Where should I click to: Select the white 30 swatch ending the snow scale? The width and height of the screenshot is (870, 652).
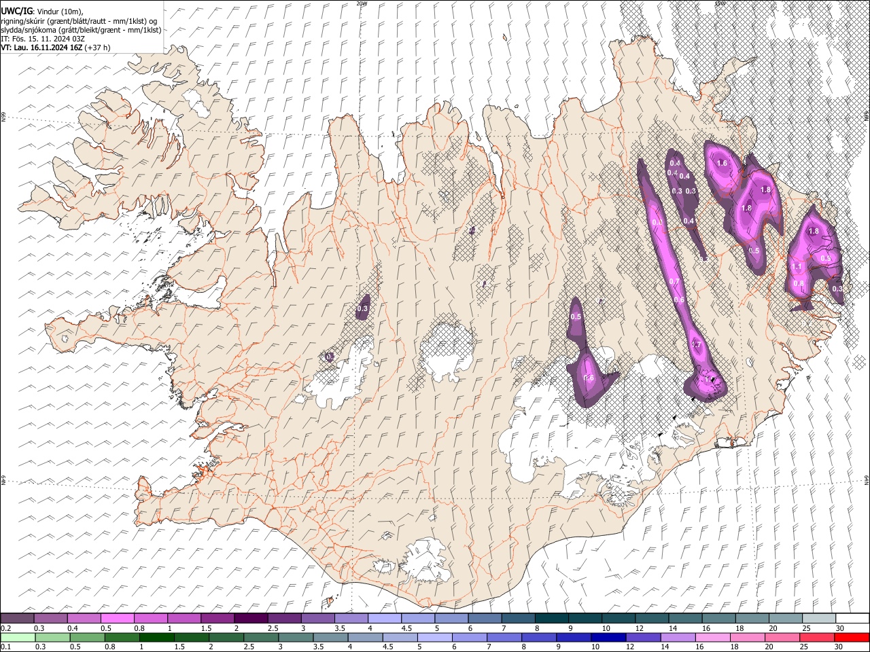point(852,618)
